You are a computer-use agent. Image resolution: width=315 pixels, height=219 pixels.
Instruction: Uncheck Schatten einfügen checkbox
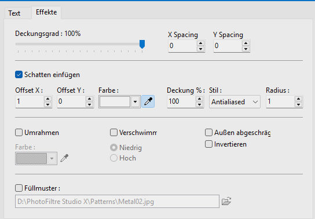(x=19, y=75)
